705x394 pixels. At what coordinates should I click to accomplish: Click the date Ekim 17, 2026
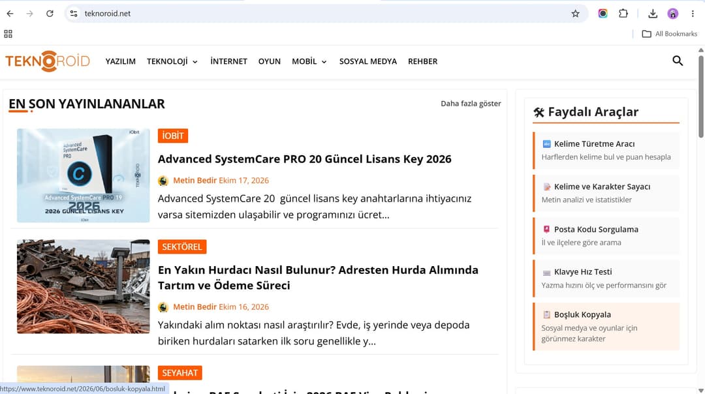point(243,181)
